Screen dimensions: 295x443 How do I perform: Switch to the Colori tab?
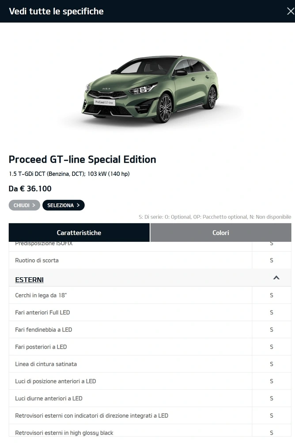click(221, 233)
